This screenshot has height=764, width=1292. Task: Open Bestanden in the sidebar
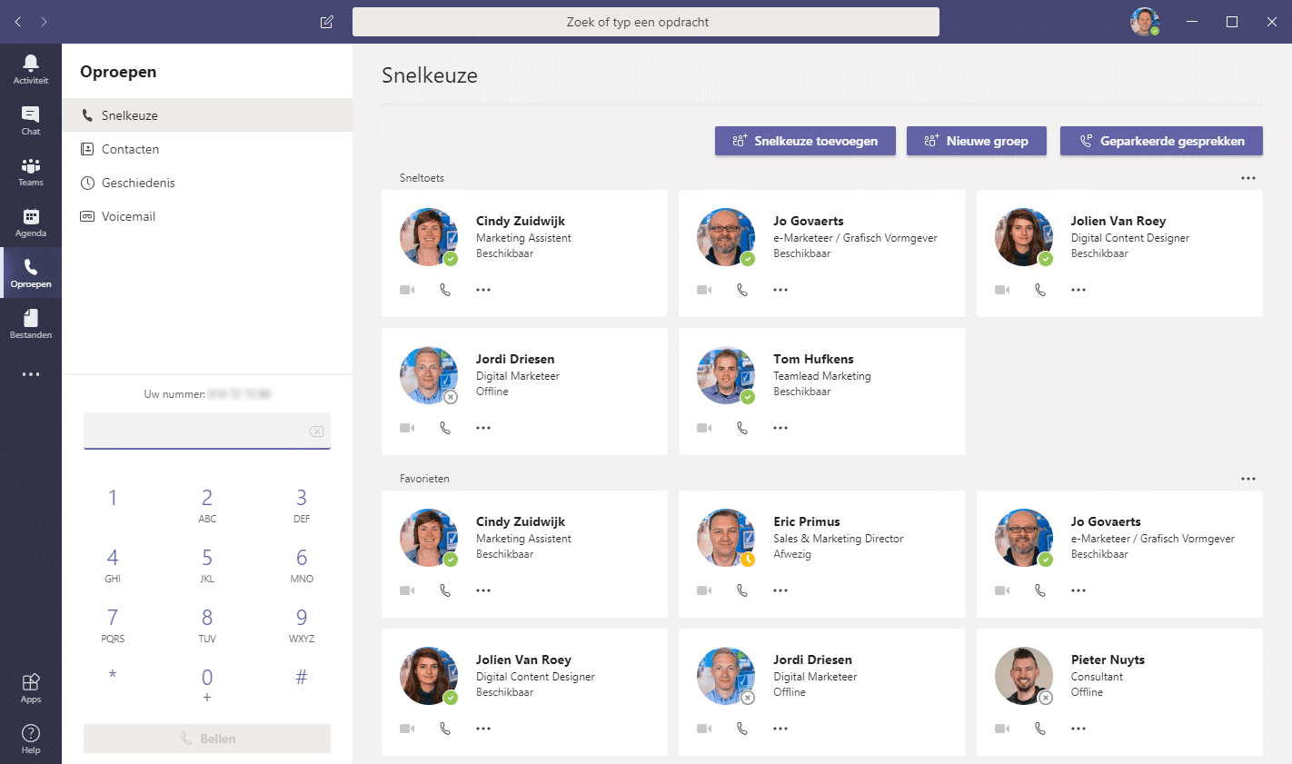(31, 323)
